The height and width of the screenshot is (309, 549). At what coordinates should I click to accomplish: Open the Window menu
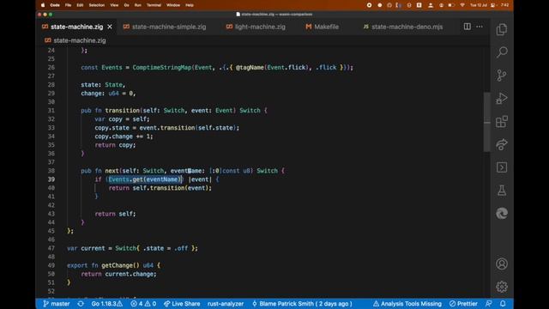click(173, 5)
